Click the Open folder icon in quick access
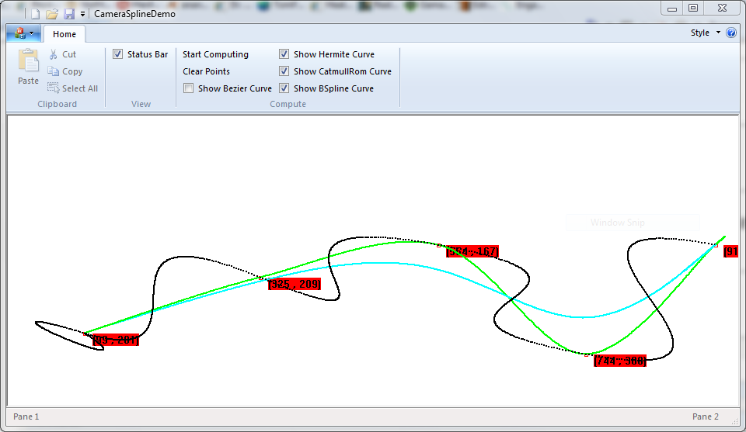 click(52, 14)
